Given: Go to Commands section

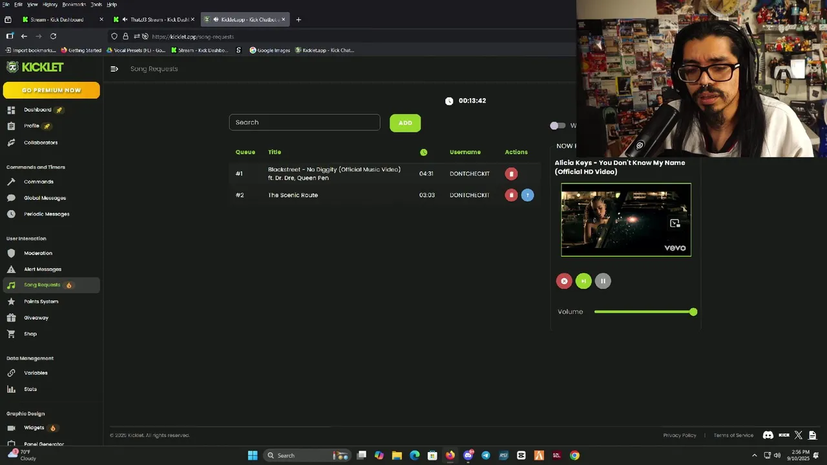Looking at the screenshot, I should coord(39,182).
